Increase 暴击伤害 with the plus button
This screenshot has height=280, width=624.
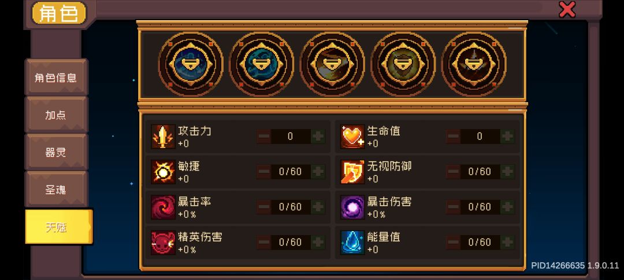point(507,207)
